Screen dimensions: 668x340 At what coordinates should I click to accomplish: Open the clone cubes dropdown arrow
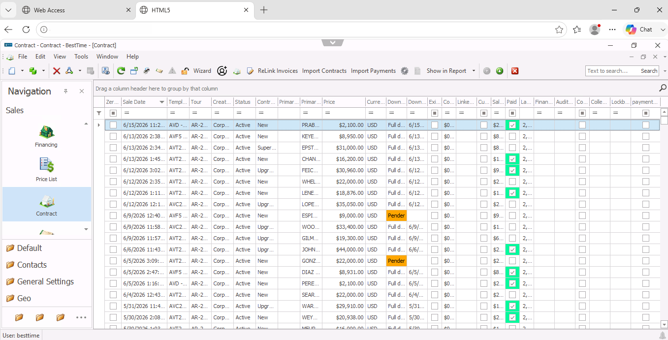pyautogui.click(x=43, y=71)
